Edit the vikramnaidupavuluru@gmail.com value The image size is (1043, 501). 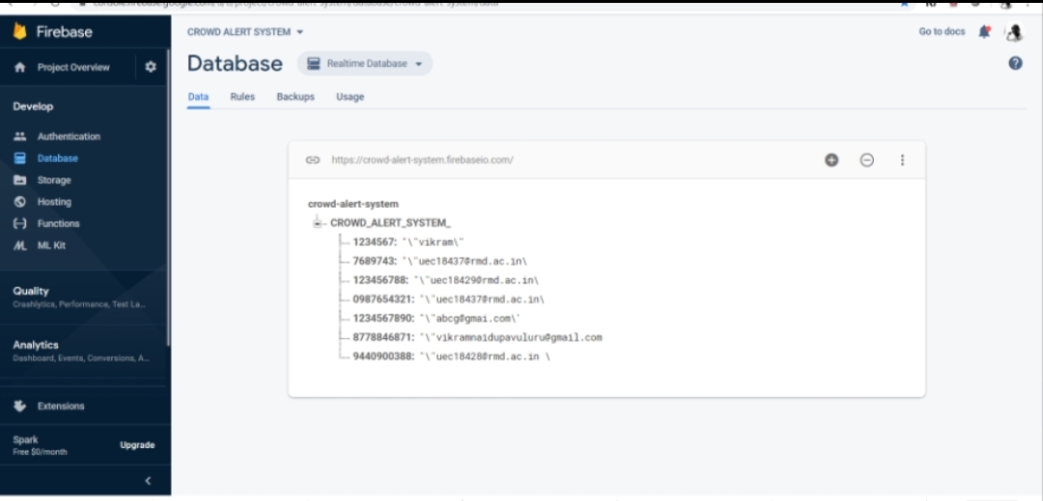(511, 338)
